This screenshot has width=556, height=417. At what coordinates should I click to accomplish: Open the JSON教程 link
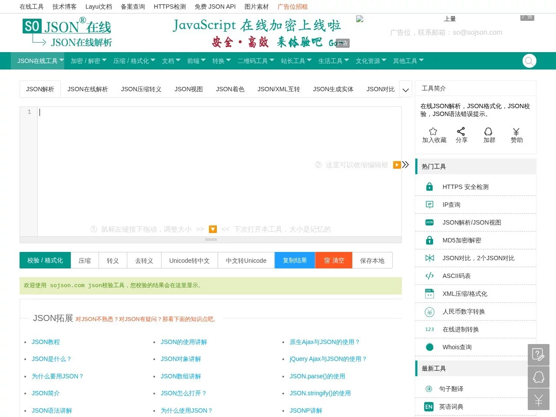(x=46, y=342)
